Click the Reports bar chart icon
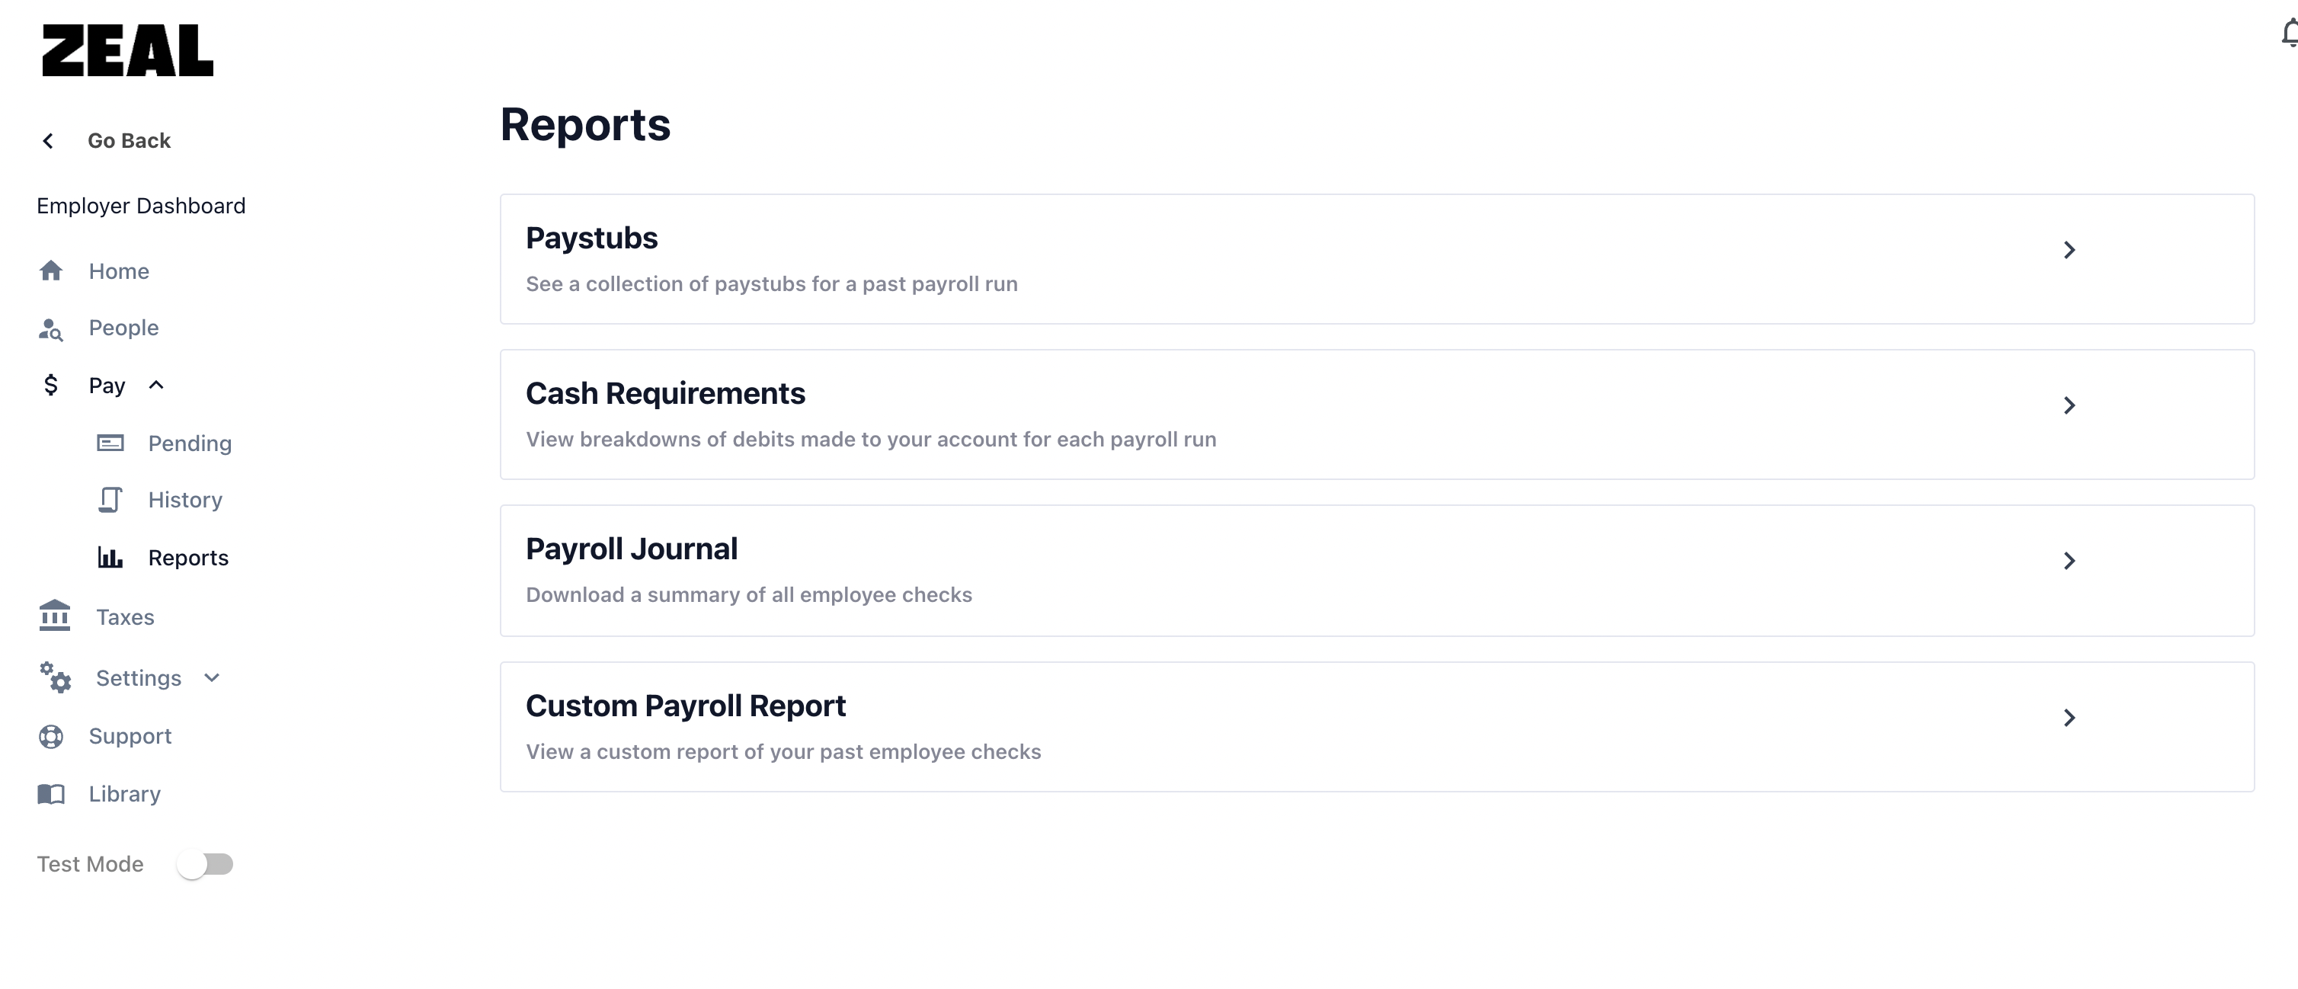Viewport: 2298px width, 989px height. tap(110, 558)
